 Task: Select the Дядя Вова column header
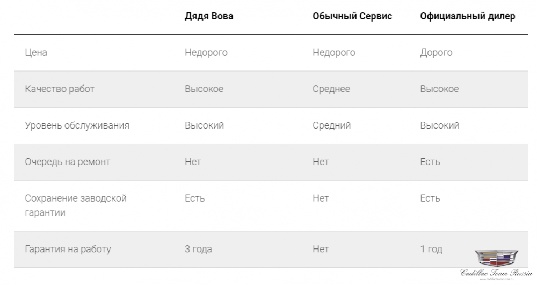[x=209, y=16]
